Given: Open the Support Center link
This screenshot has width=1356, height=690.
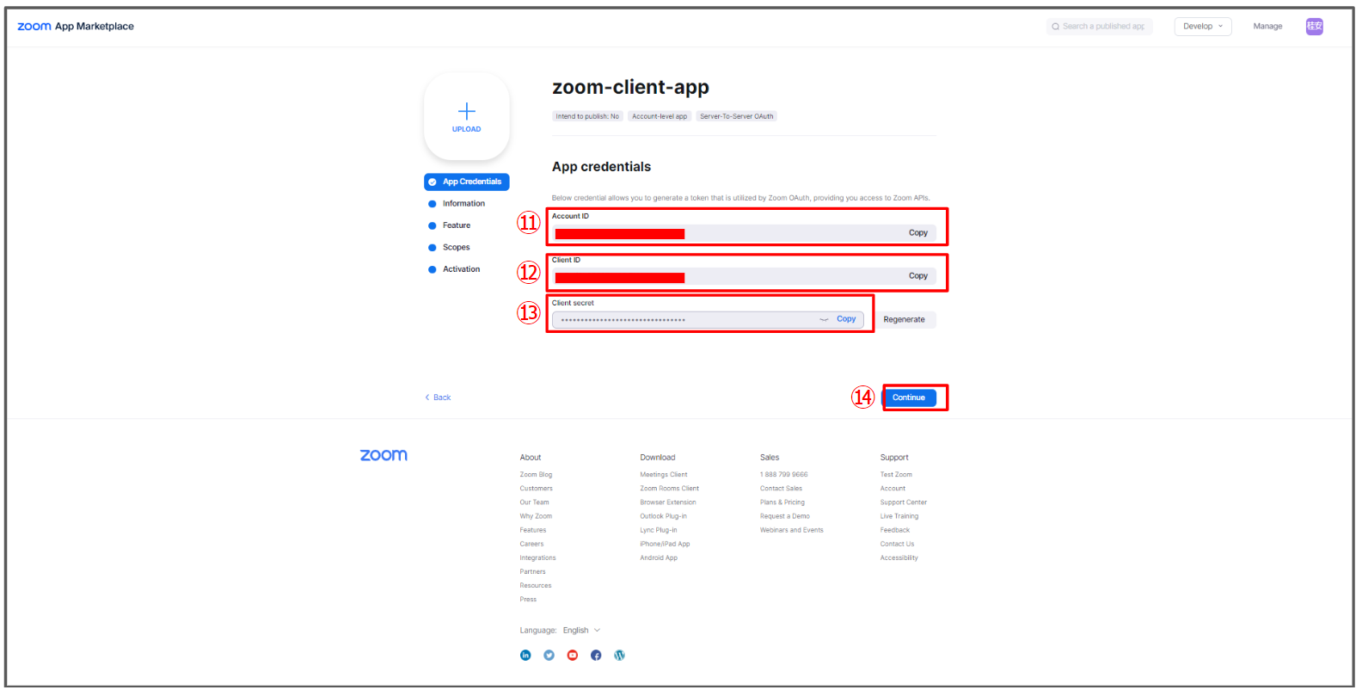Looking at the screenshot, I should pos(904,502).
